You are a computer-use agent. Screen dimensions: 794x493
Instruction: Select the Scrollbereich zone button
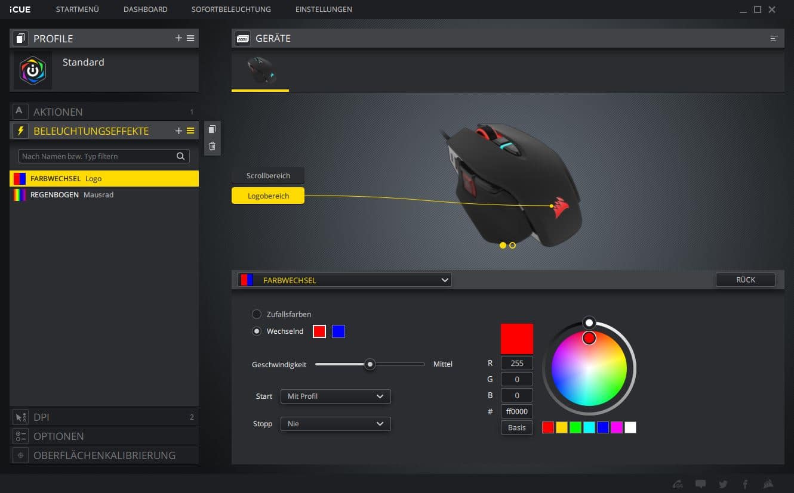pyautogui.click(x=268, y=176)
